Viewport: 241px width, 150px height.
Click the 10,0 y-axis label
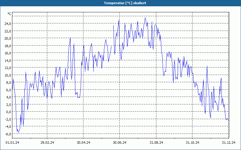coord(8,75)
